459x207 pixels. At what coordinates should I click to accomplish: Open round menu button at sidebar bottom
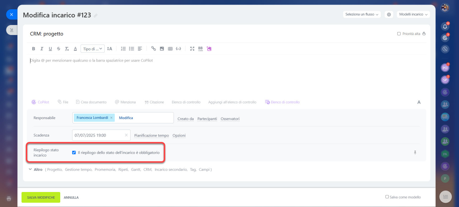tap(445, 197)
